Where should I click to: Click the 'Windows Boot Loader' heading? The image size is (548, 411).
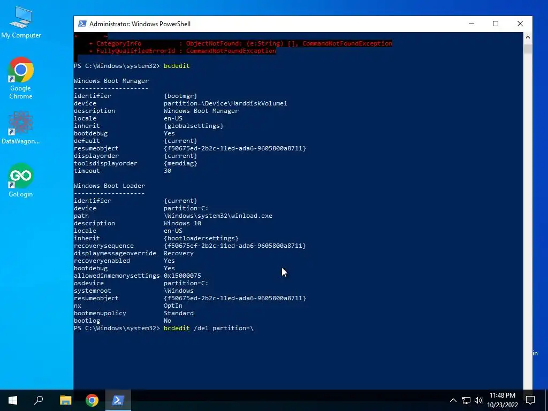pyautogui.click(x=109, y=186)
